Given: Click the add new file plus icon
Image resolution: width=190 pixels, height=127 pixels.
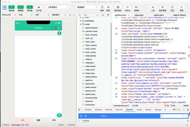Looking at the screenshot, I should (x=80, y=15).
